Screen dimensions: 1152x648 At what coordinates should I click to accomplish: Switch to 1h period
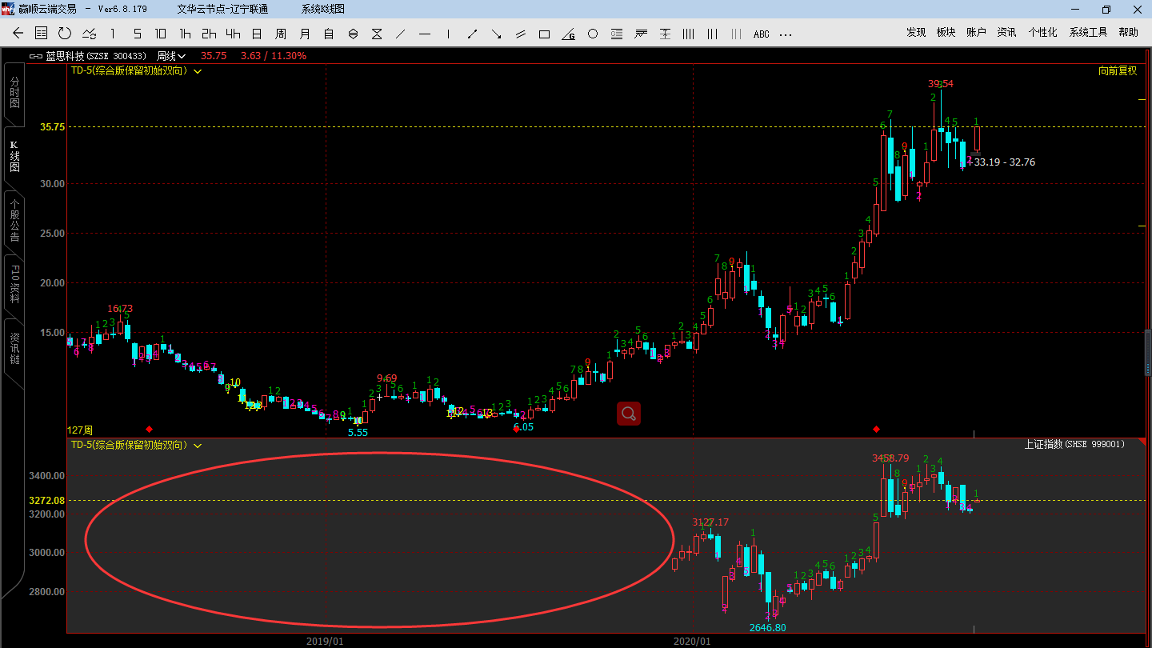(185, 34)
